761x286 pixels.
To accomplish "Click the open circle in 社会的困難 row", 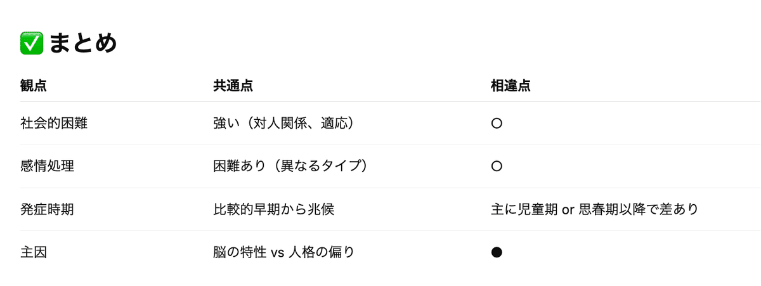I will coord(497,124).
